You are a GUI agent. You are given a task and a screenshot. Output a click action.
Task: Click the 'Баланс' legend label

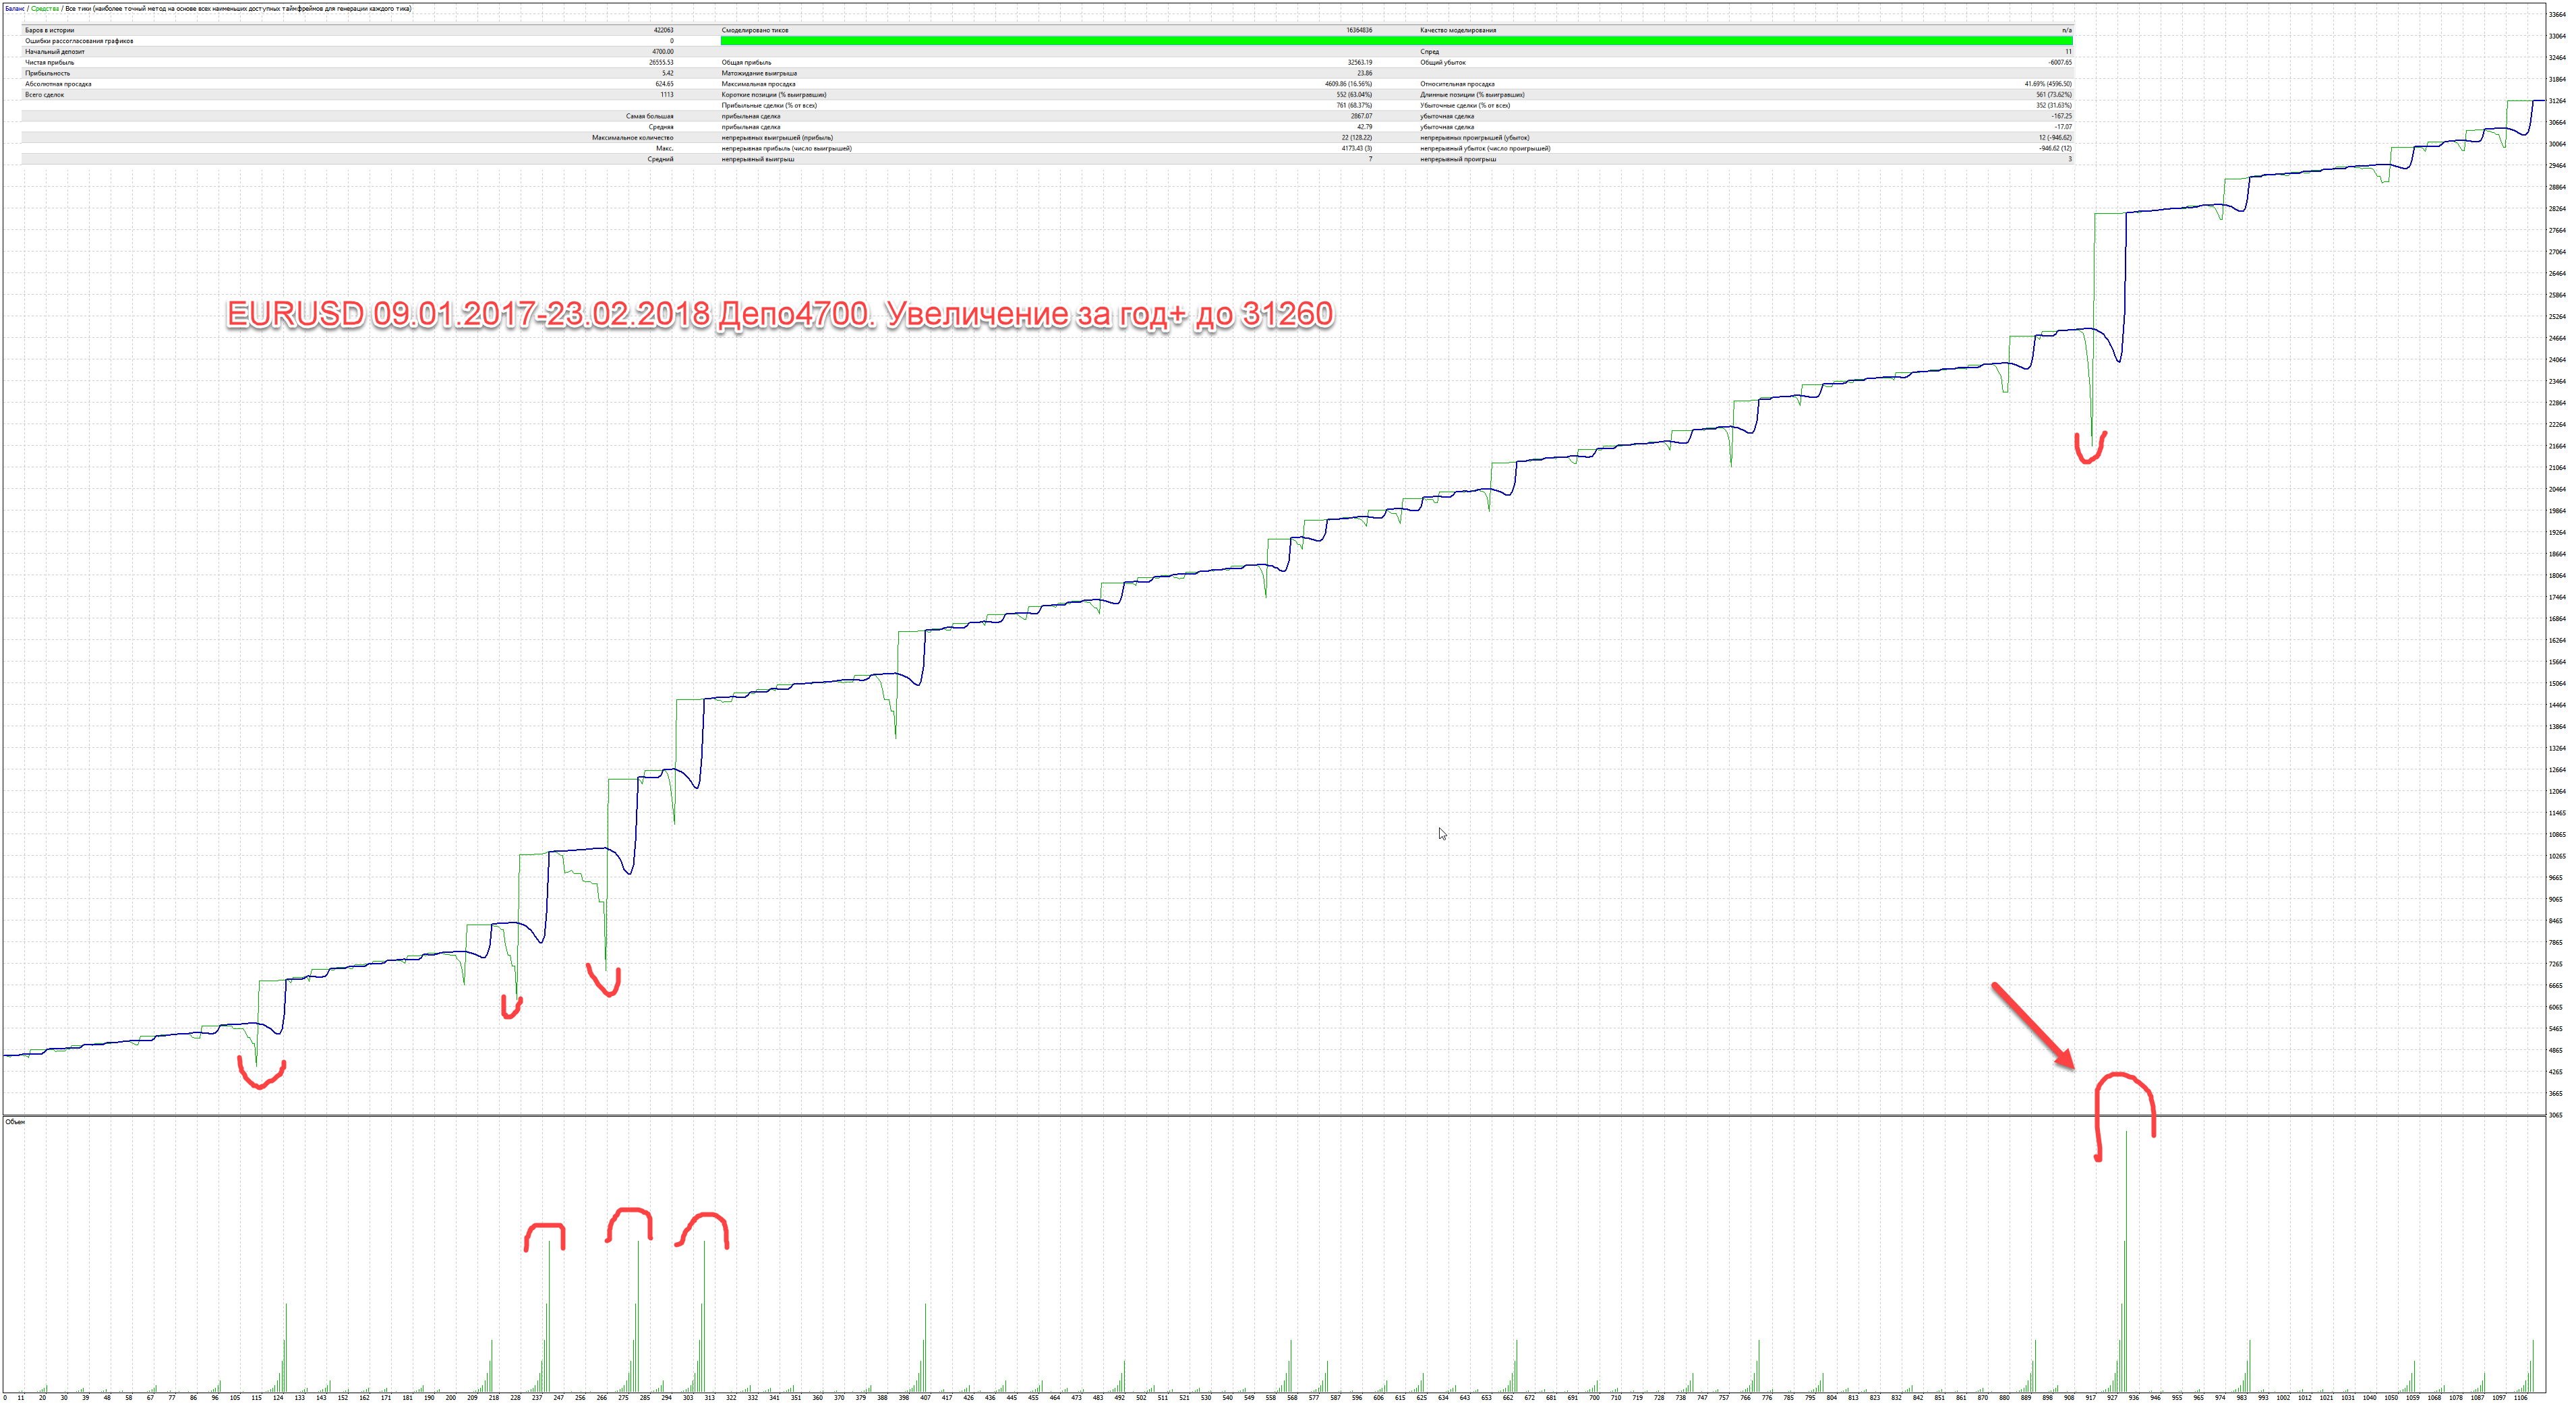point(14,9)
